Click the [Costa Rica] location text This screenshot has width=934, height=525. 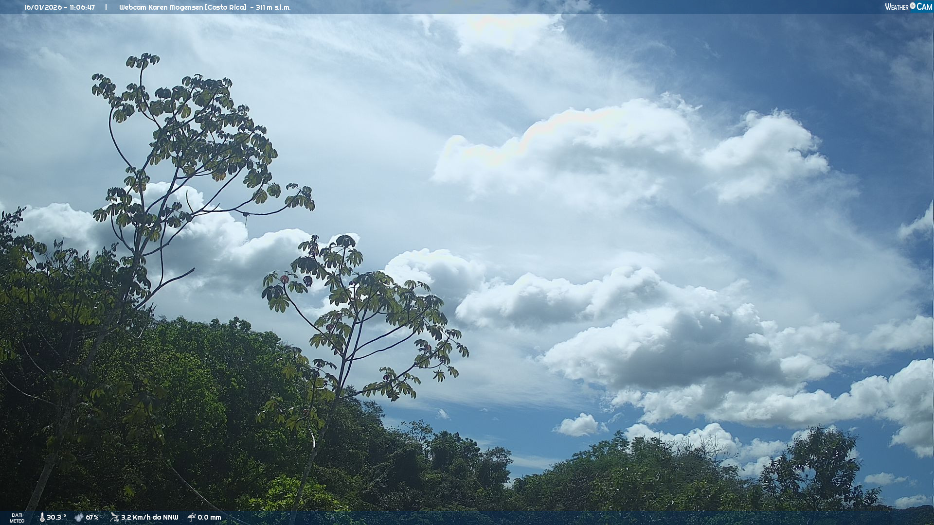[x=225, y=7]
